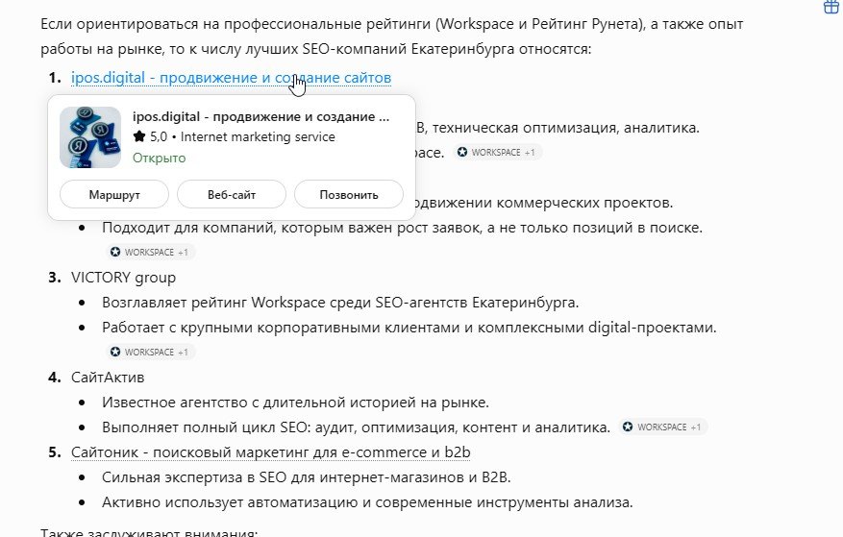Screen dimensions: 843x537
Task: Open the ipos.digital company link
Action: pos(231,78)
